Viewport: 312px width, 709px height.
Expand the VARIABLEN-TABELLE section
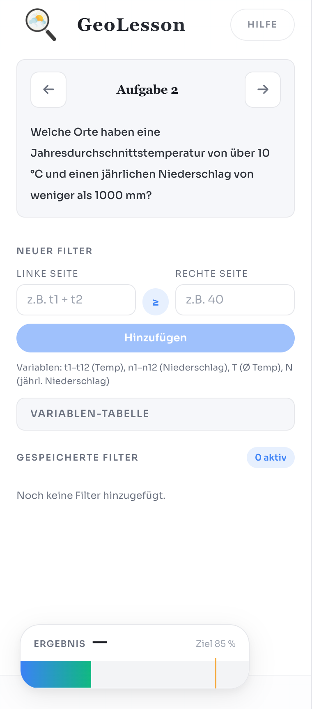[x=156, y=414]
